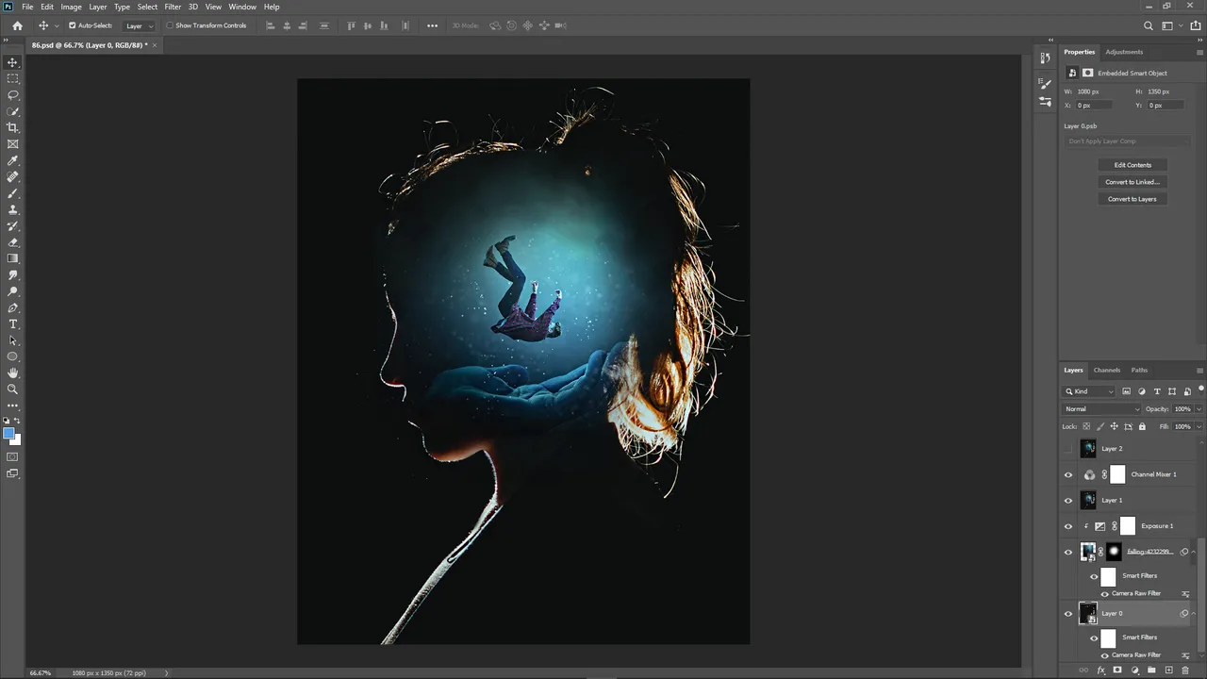Open the Fill dropdown arrow
This screenshot has height=679, width=1207.
[1199, 426]
